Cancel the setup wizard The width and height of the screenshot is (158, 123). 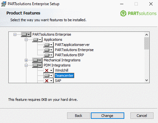point(142,116)
